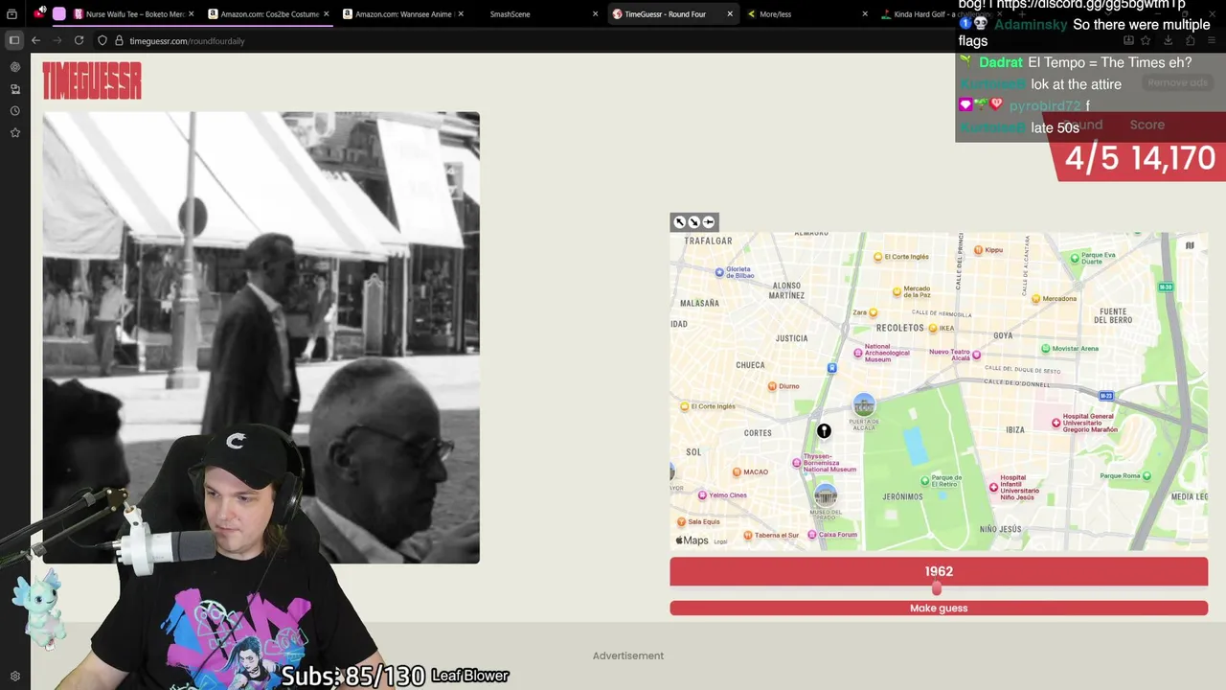Pin the map size using the pin icon
Image resolution: width=1226 pixels, height=690 pixels.
coord(709,222)
